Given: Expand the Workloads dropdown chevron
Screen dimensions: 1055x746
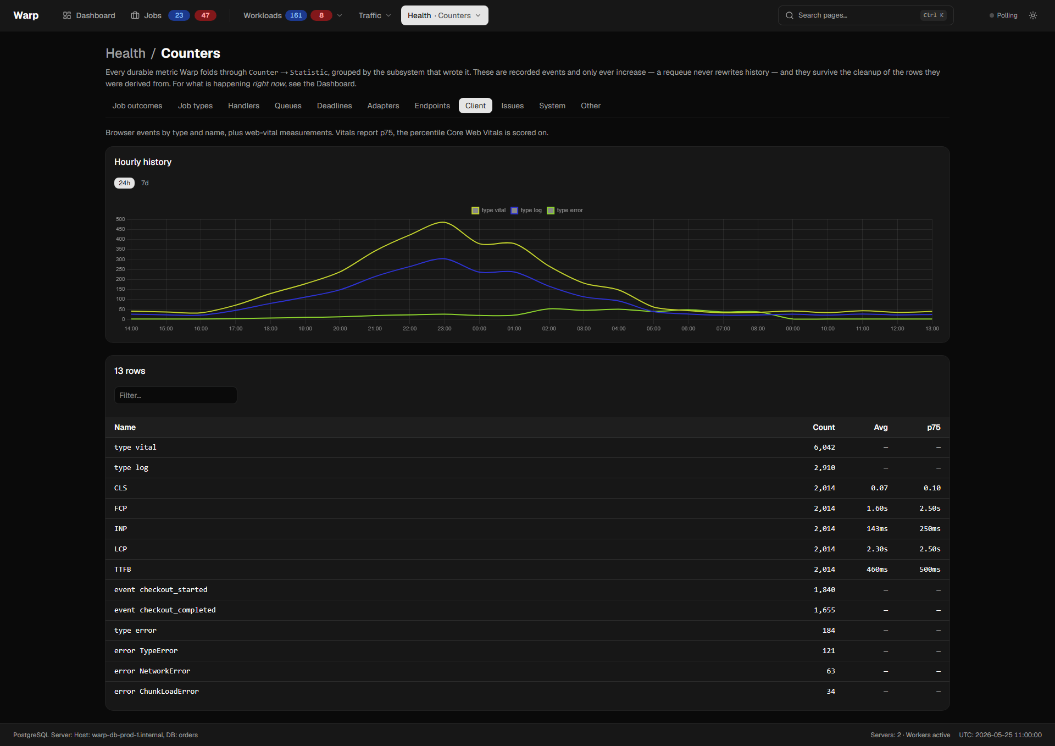Looking at the screenshot, I should (340, 15).
